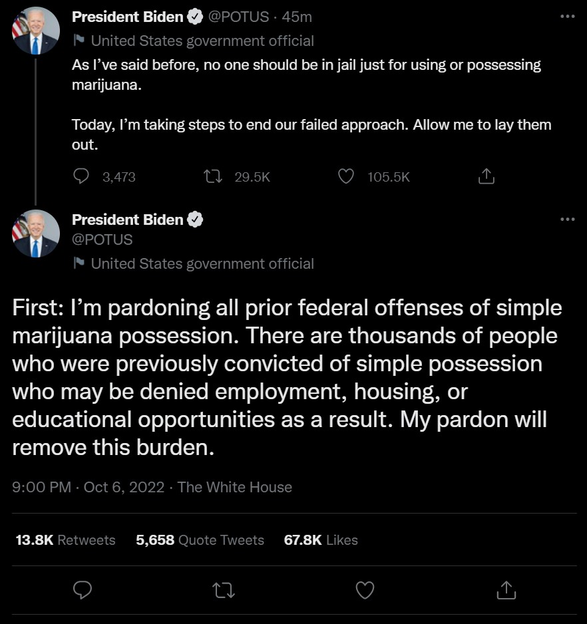Open the 5,658 Quote Tweets list
This screenshot has width=587, height=624.
tap(200, 540)
